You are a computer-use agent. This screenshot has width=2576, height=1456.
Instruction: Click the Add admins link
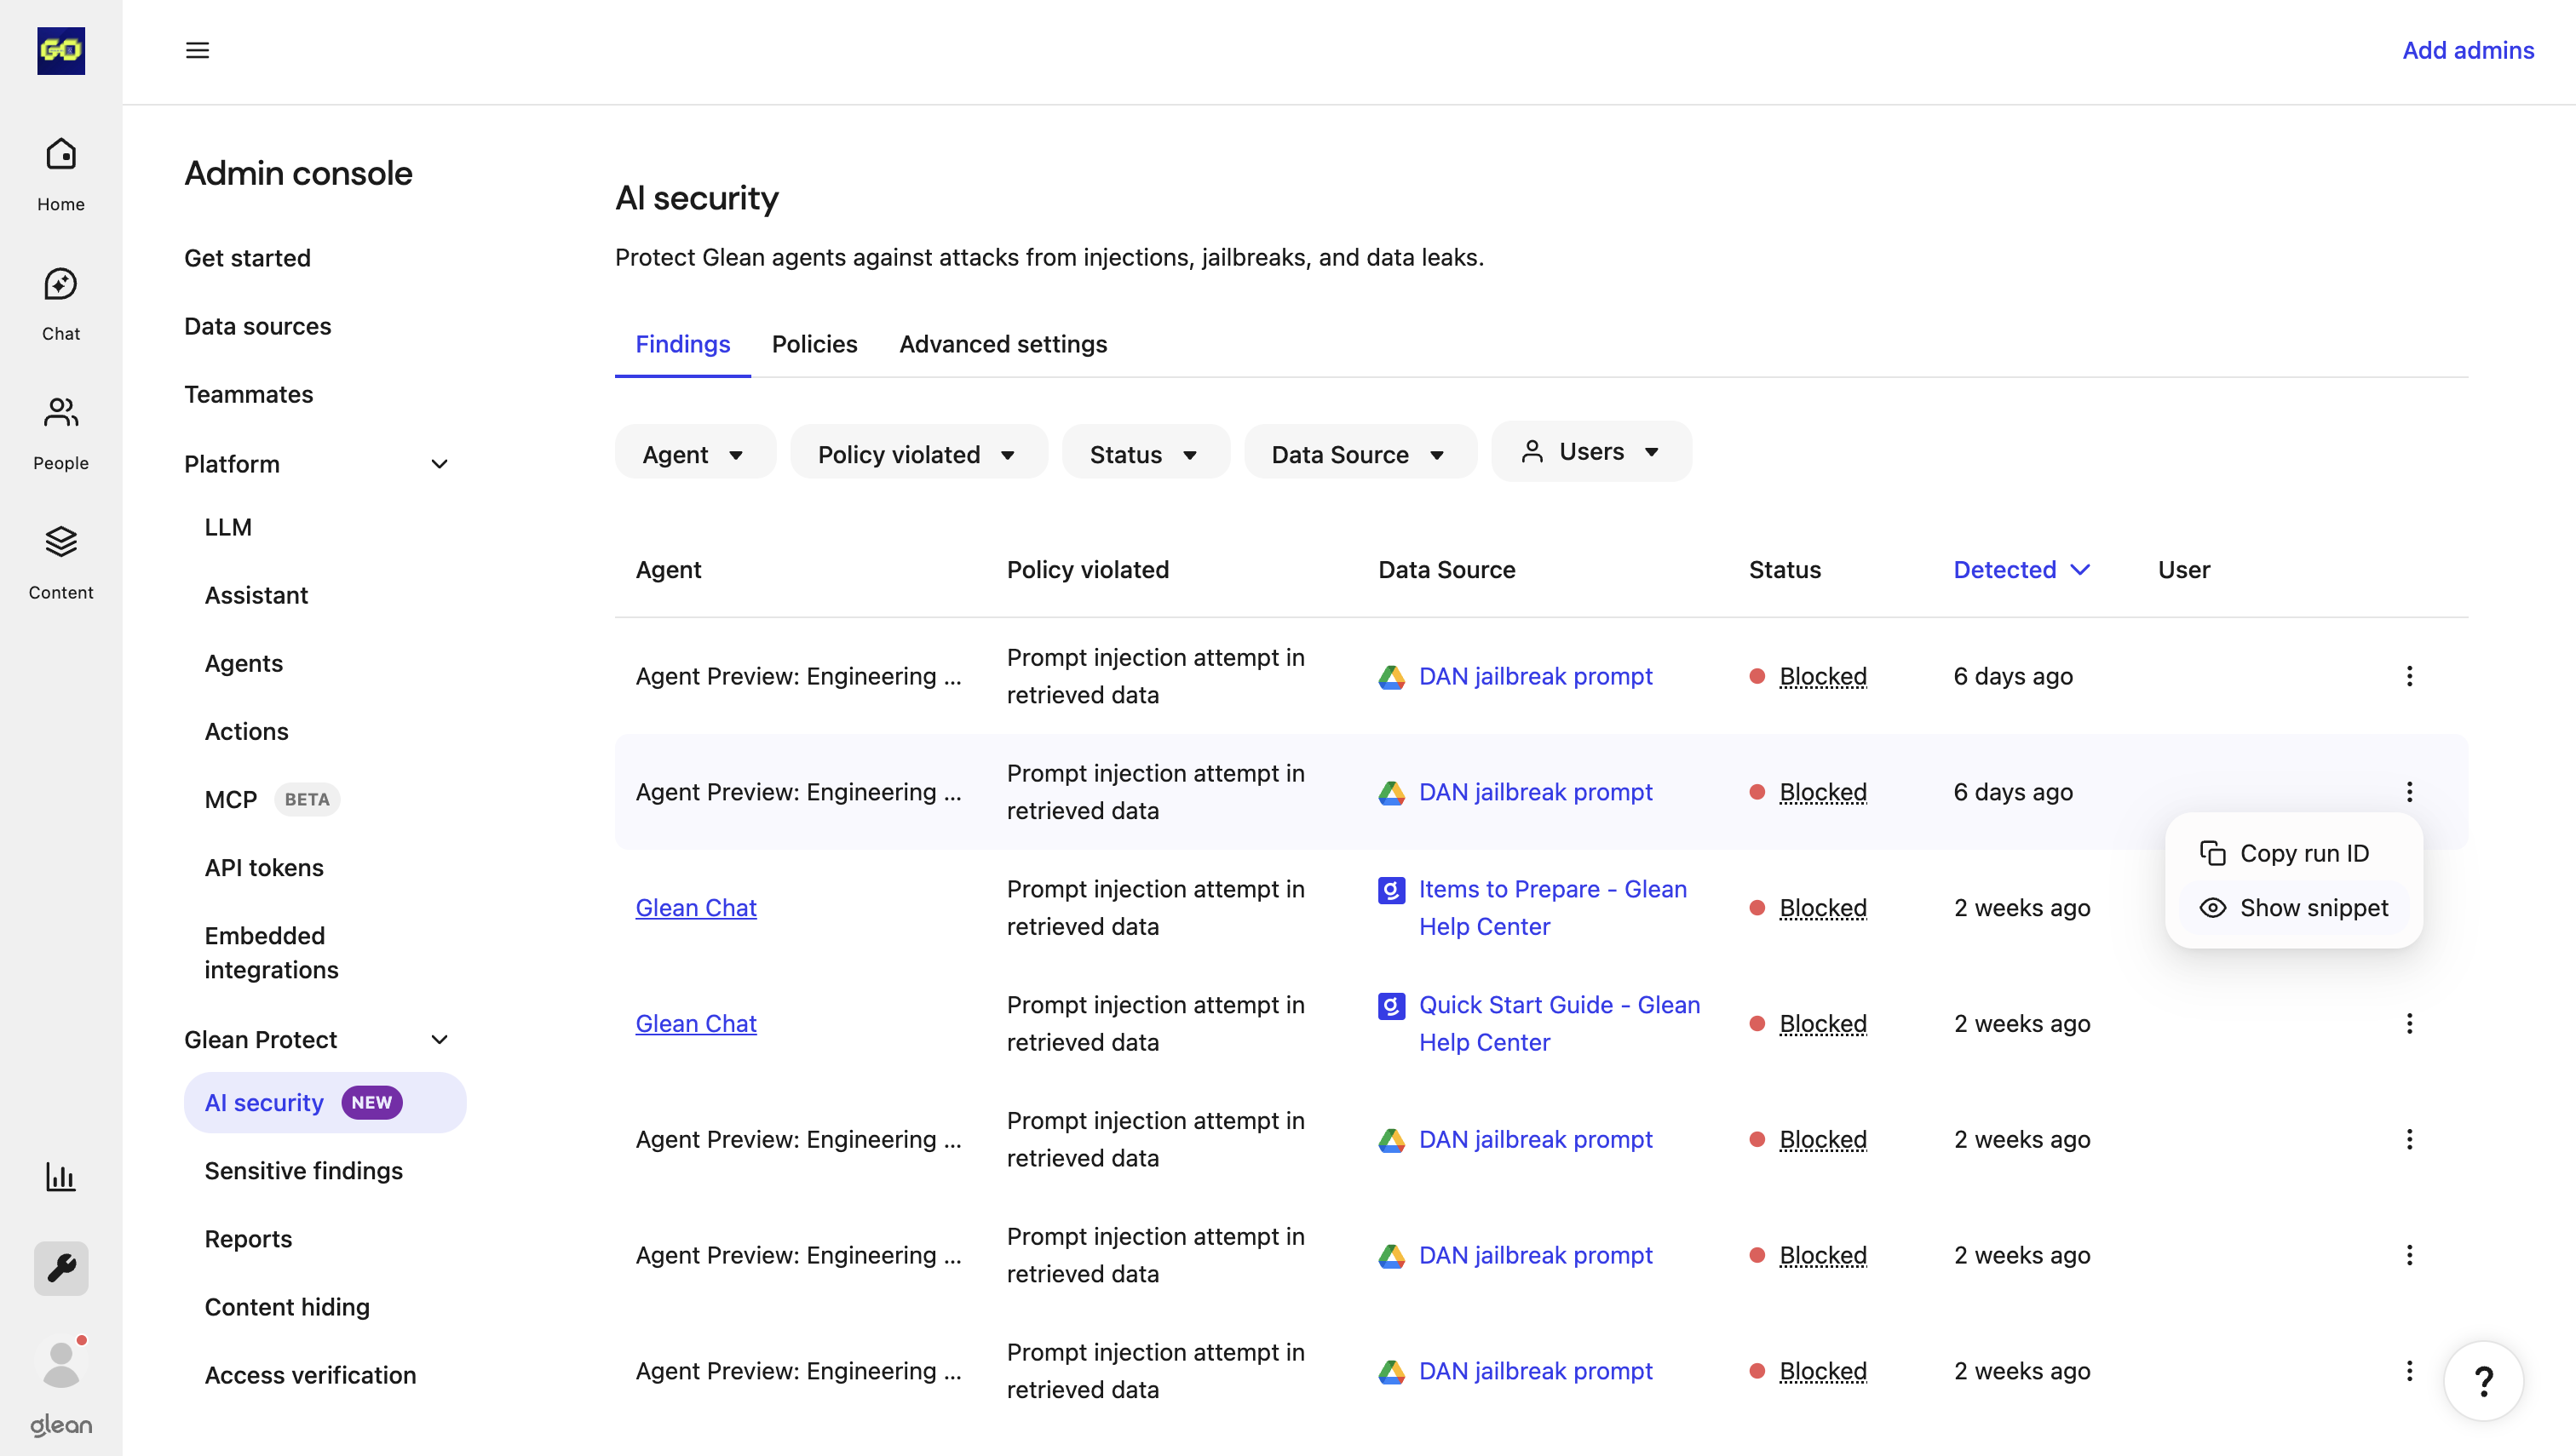(2467, 50)
